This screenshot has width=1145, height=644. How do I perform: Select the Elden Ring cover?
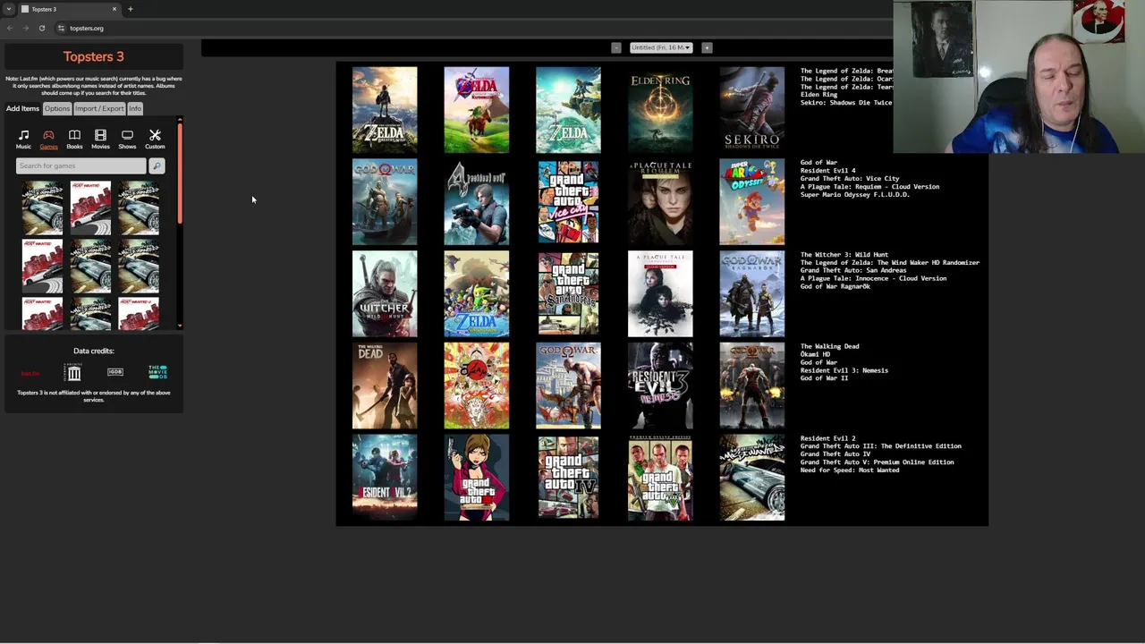click(x=660, y=110)
